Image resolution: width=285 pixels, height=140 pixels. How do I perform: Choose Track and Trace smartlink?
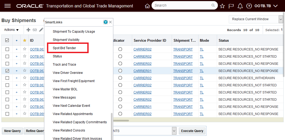point(64,65)
